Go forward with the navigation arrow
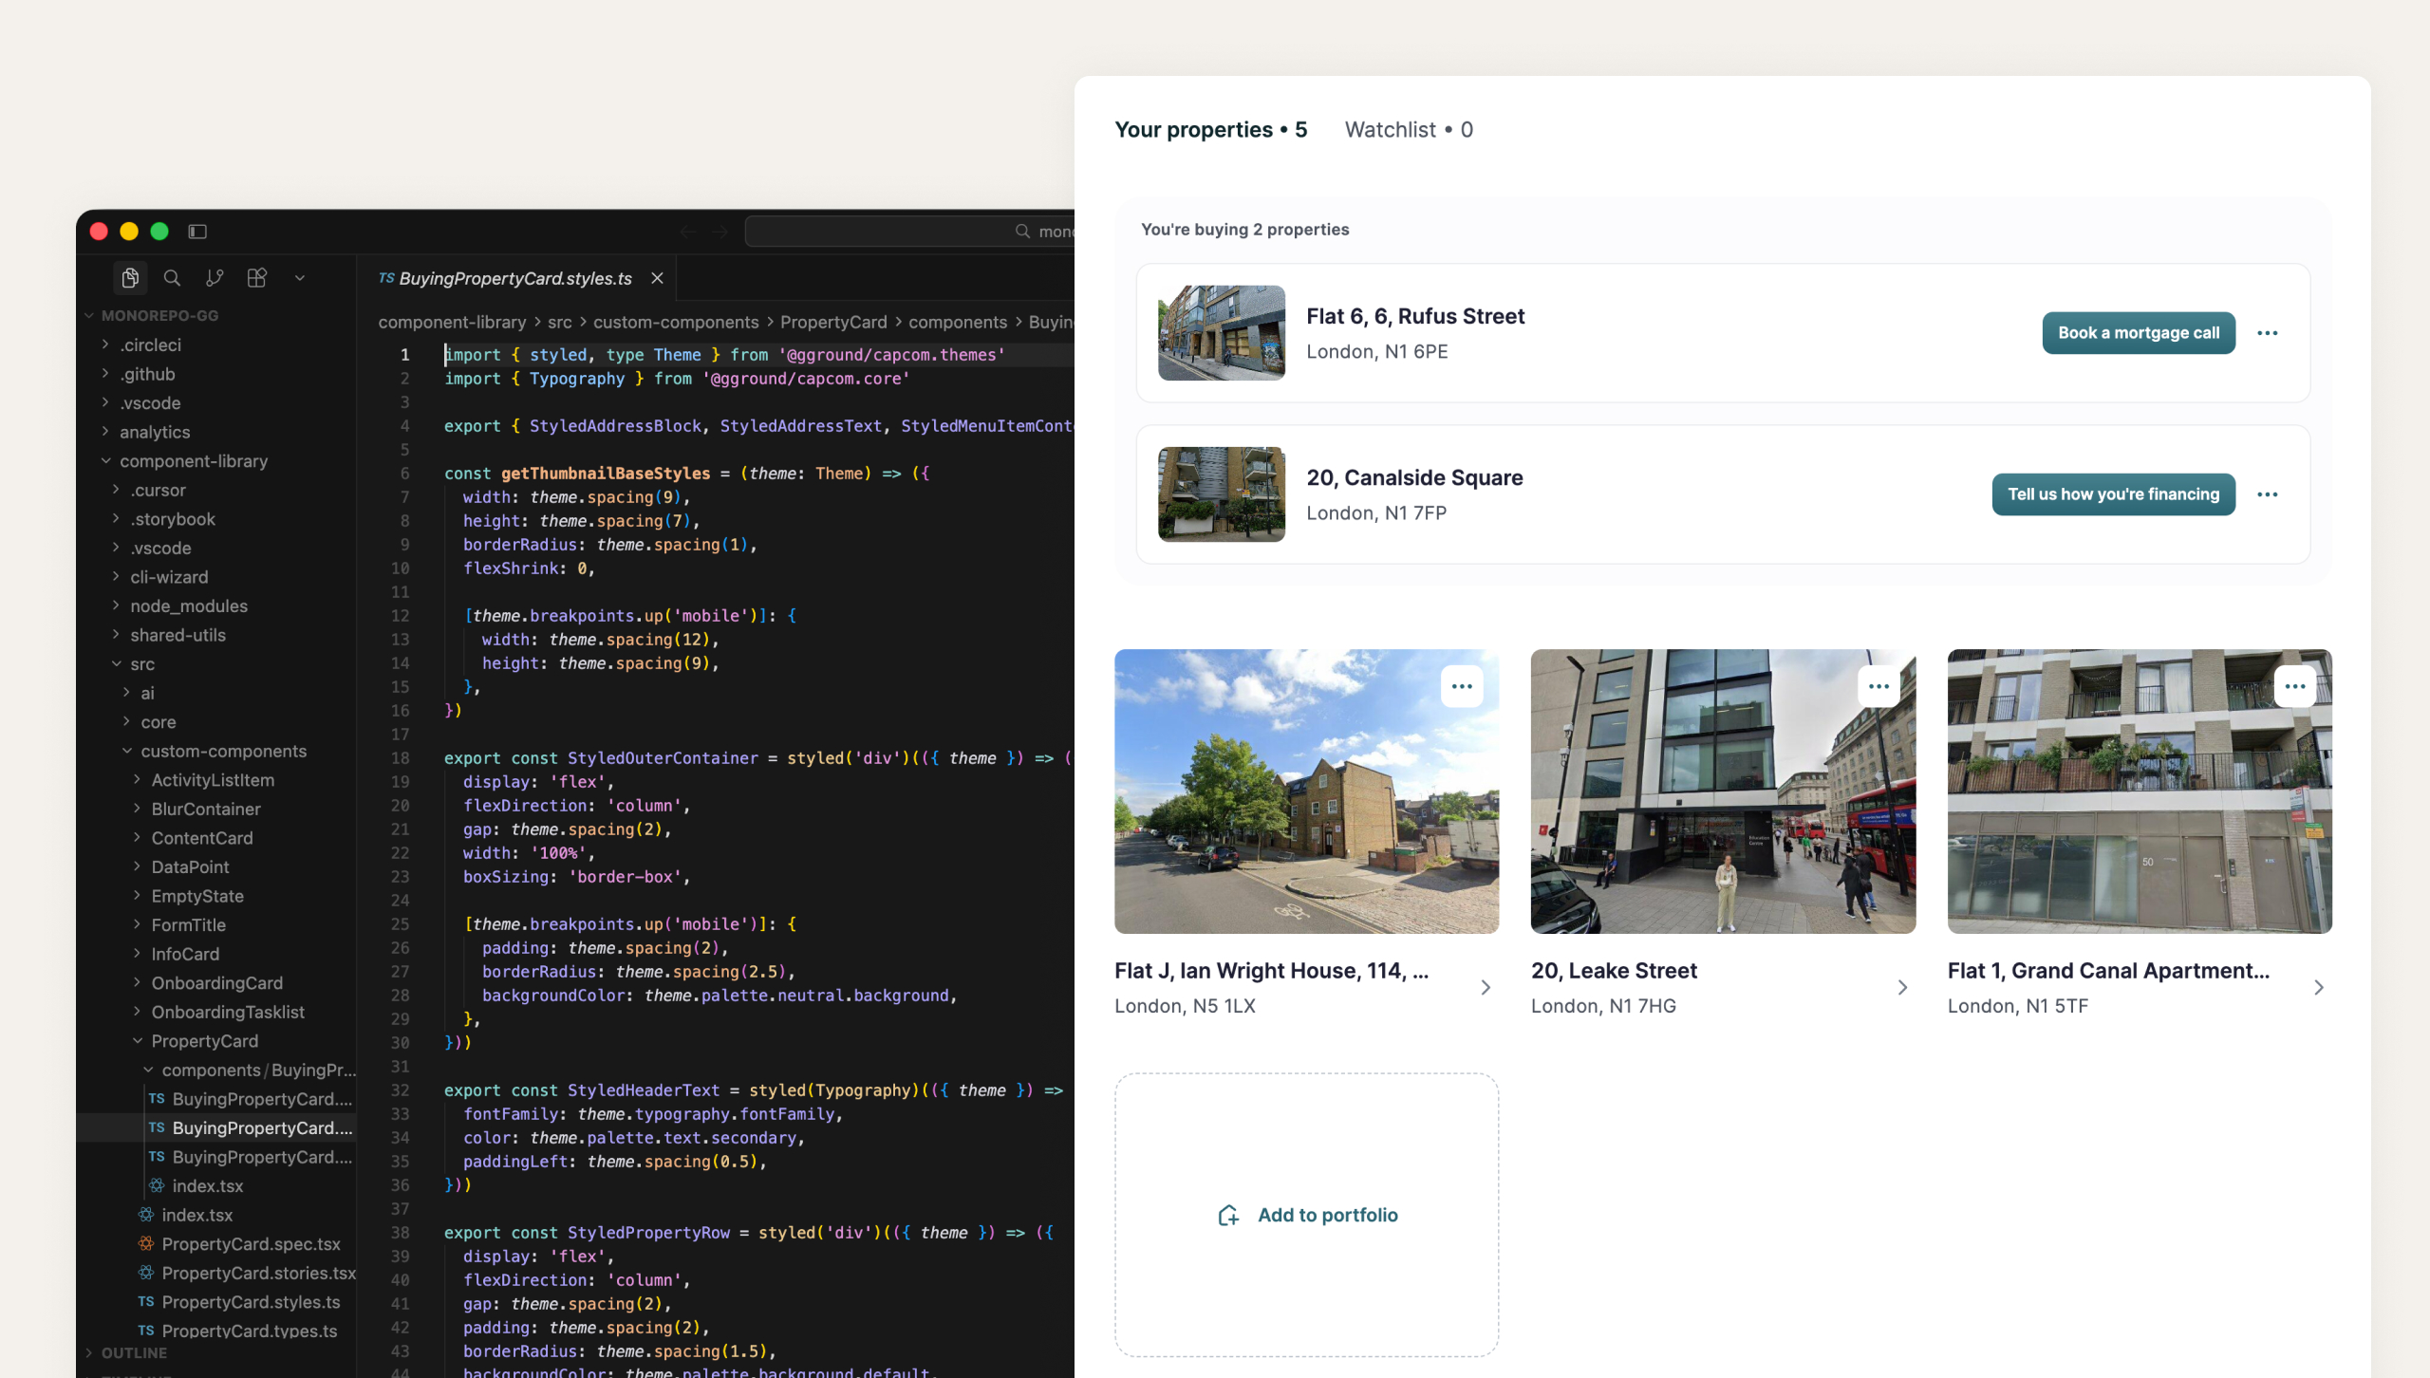Image resolution: width=2430 pixels, height=1378 pixels. pyautogui.click(x=720, y=231)
